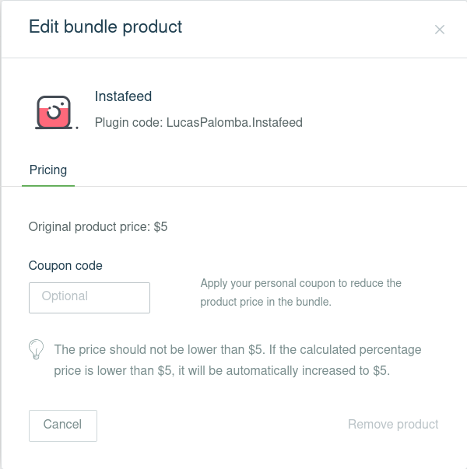Click the Instafeed camera plugin icon

point(54,114)
